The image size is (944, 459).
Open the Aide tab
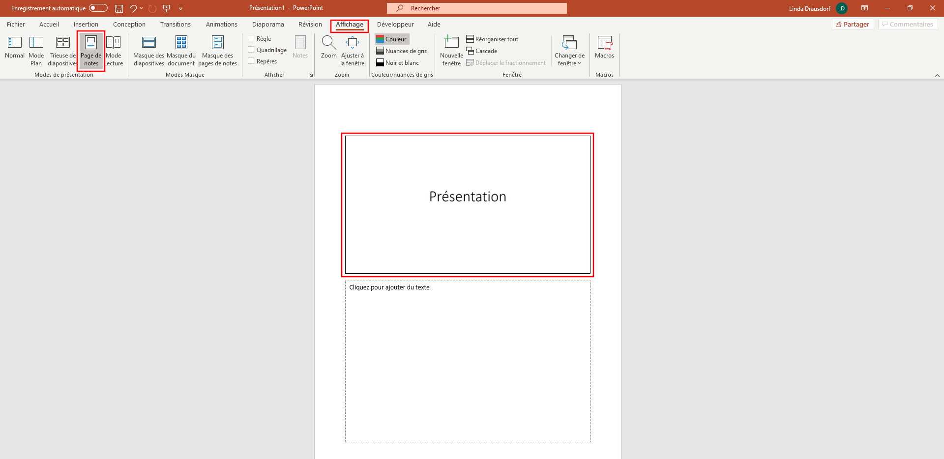pos(434,24)
